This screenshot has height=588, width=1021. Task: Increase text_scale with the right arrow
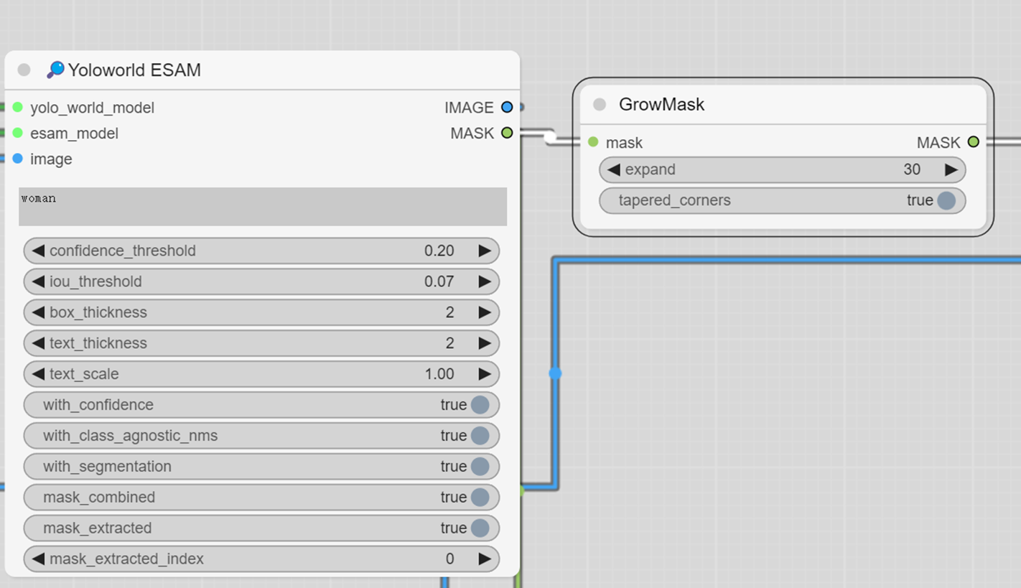(485, 374)
